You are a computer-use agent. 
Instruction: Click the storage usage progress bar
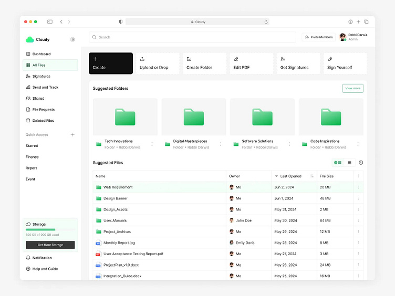coord(50,230)
